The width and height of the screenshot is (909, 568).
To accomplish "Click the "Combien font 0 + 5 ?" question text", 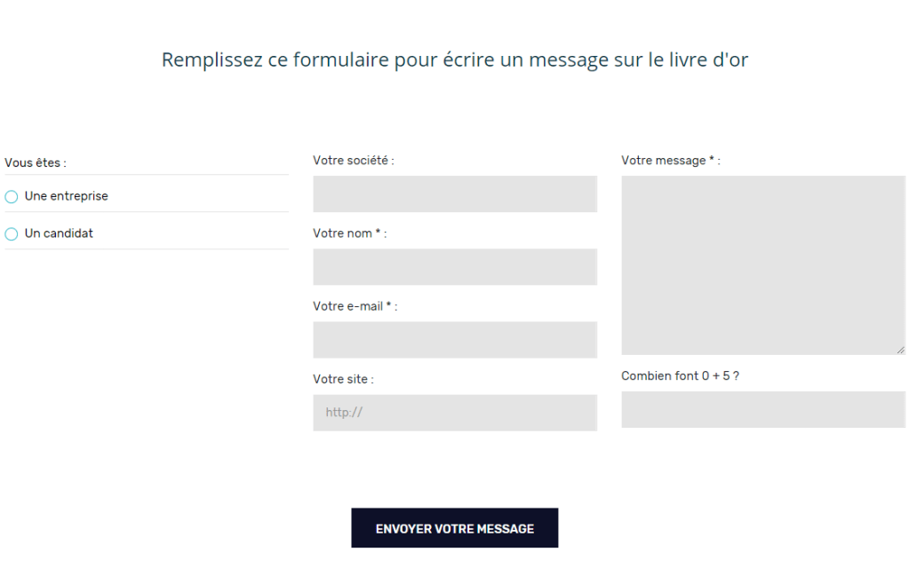I will point(680,375).
